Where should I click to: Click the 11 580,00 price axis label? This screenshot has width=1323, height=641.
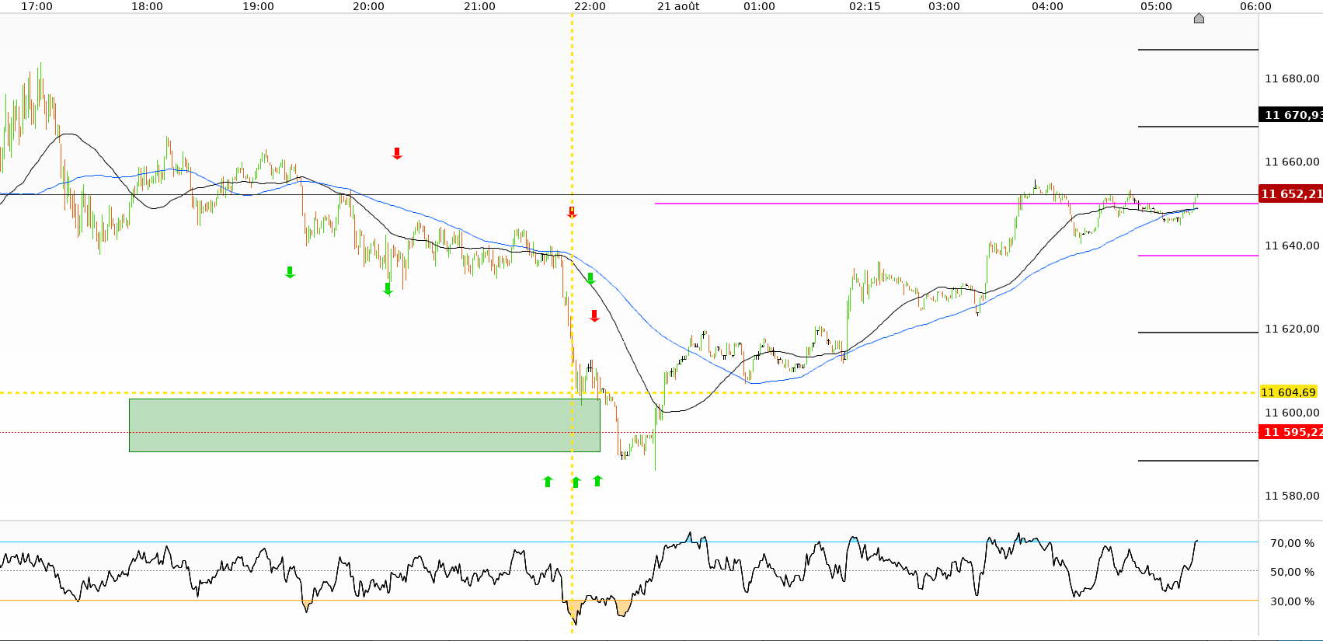tap(1292, 496)
